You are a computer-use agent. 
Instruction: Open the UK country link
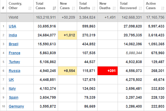(x=11, y=80)
